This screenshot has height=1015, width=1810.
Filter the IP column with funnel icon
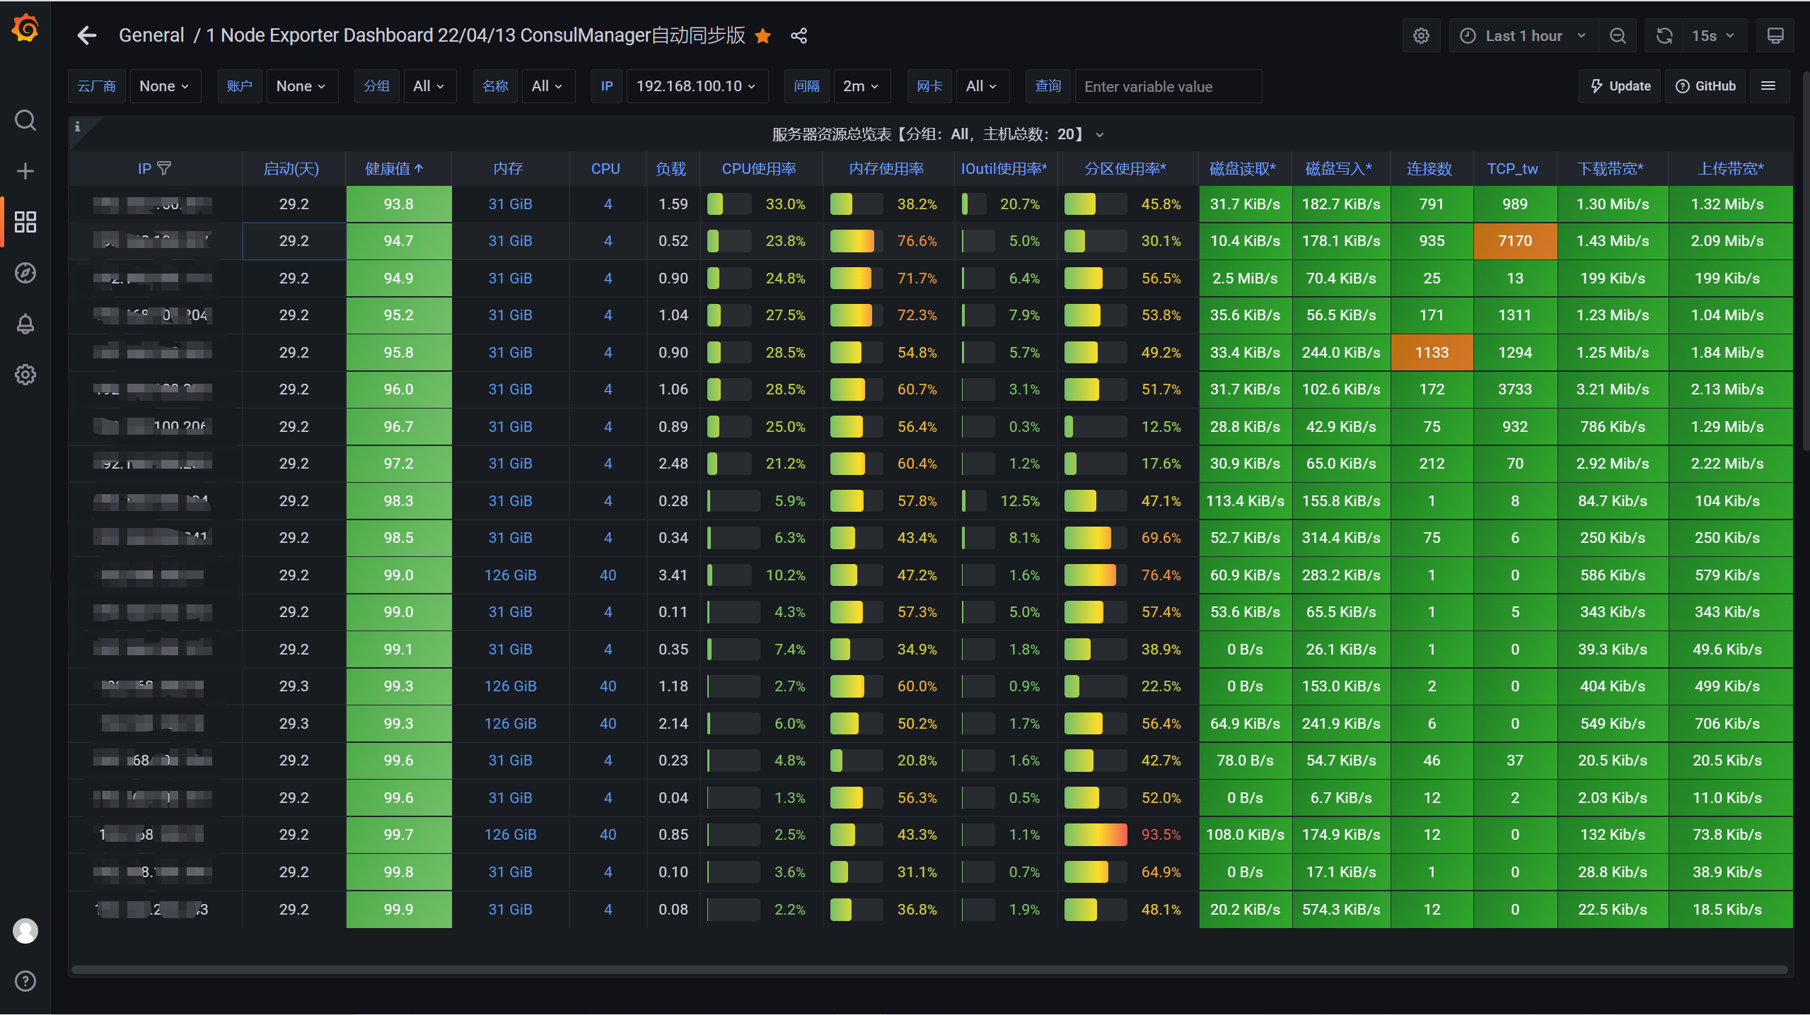tap(164, 168)
